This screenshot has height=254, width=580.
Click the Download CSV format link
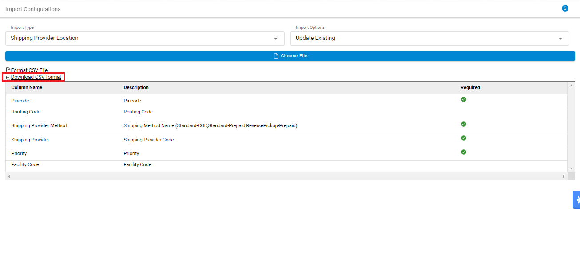[36, 77]
